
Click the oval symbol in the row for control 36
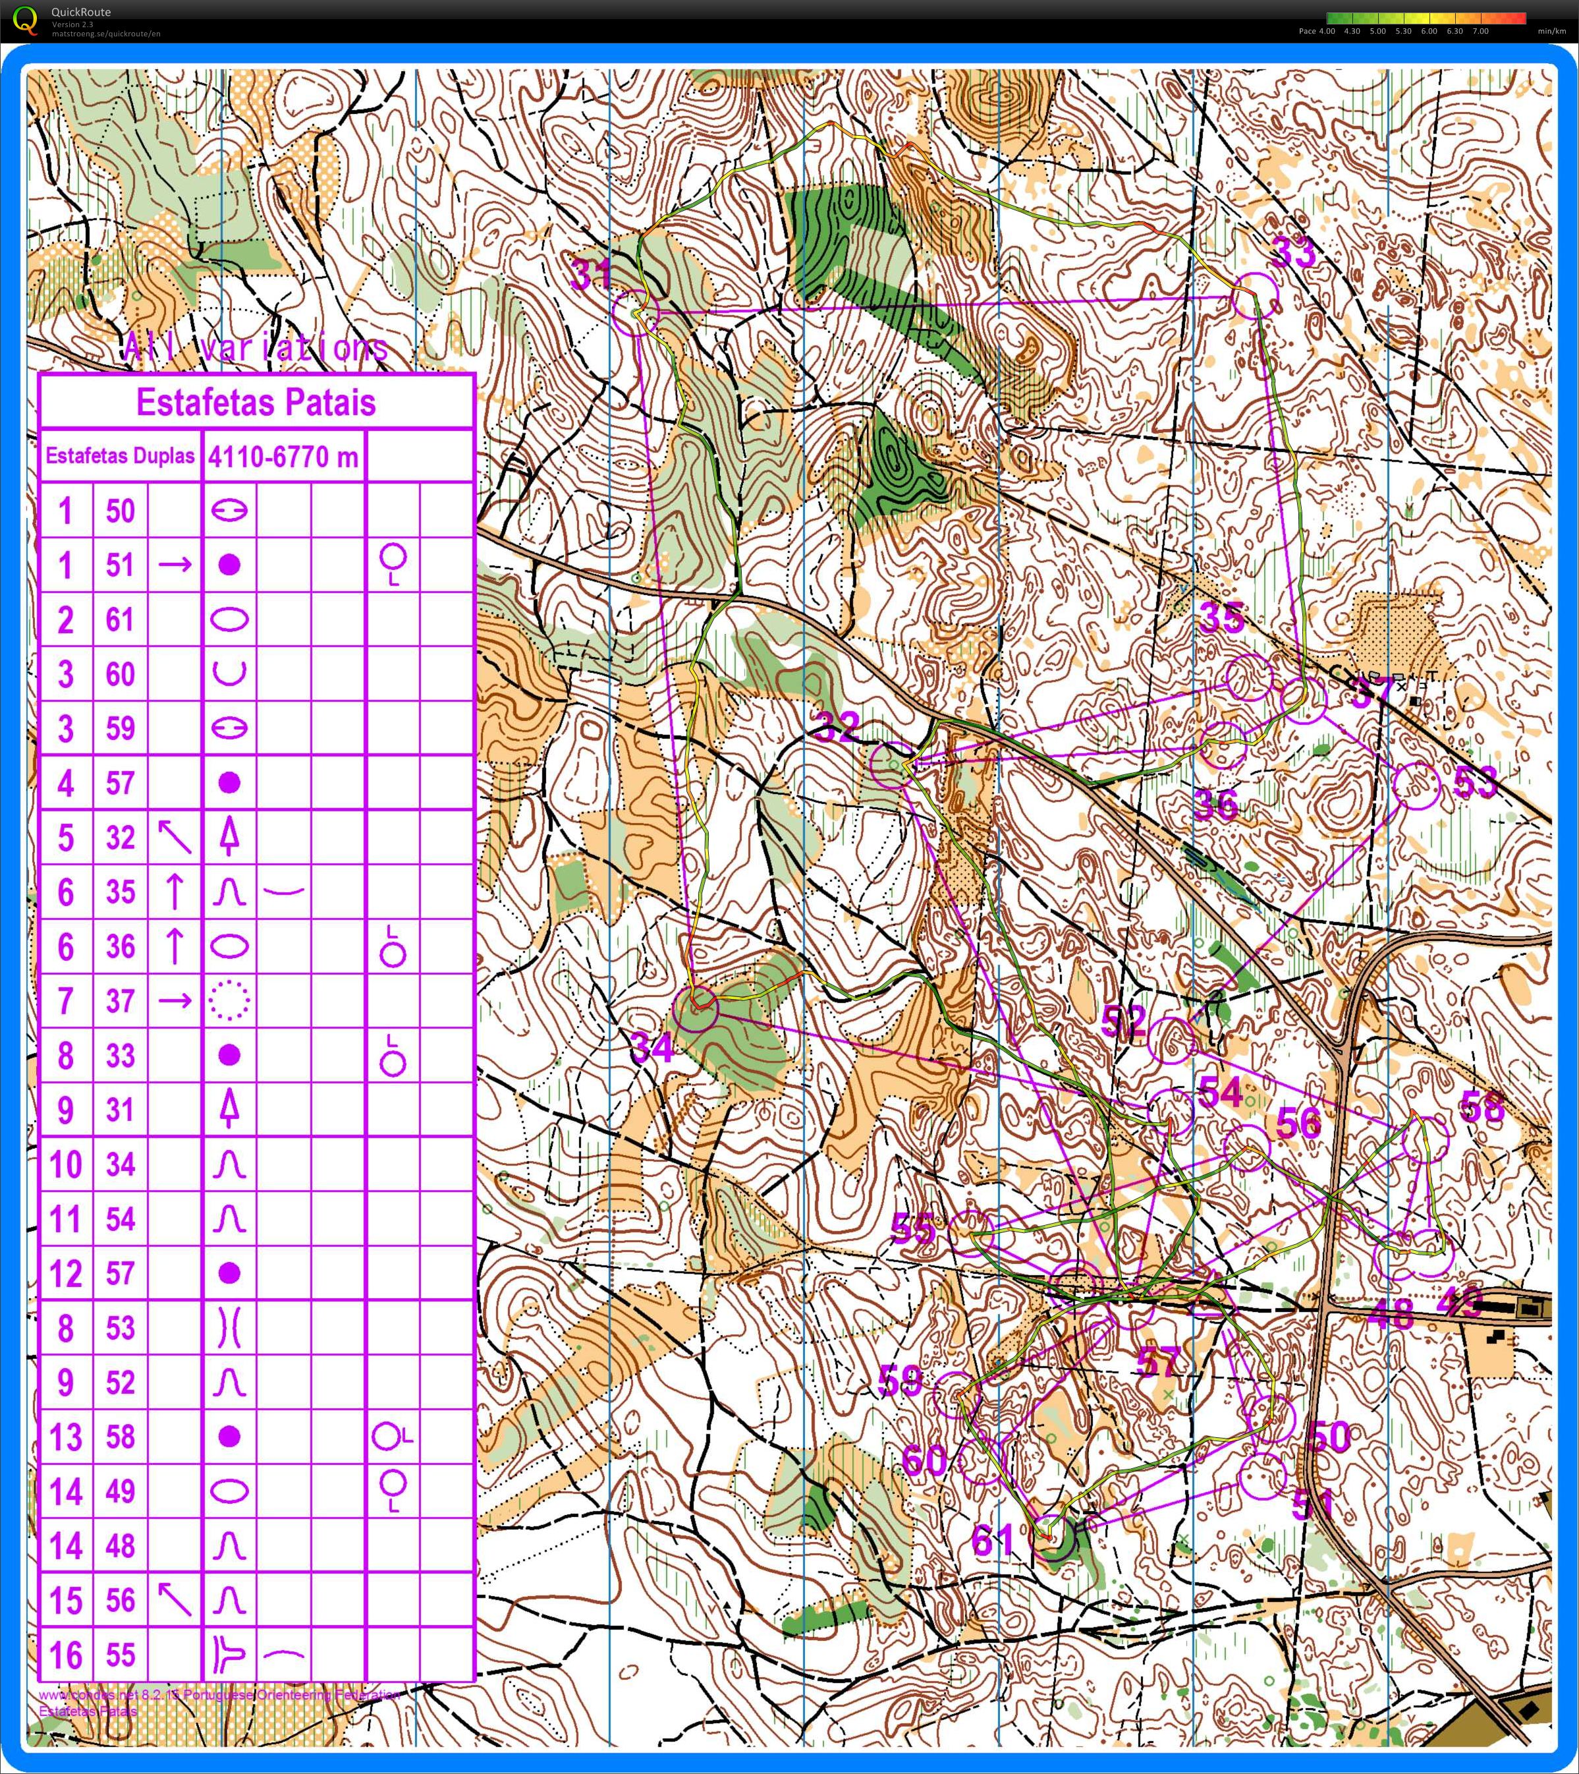229,947
